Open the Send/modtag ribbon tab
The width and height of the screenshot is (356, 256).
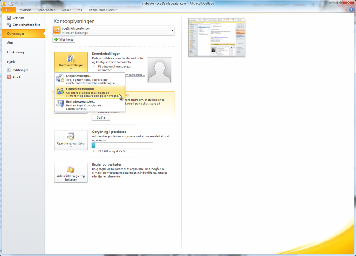click(47, 10)
